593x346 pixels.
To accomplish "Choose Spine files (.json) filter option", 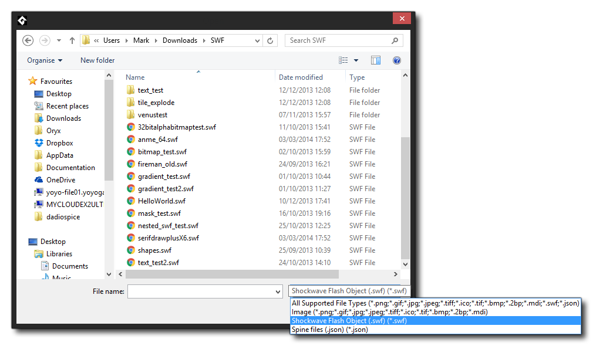I will pyautogui.click(x=330, y=330).
